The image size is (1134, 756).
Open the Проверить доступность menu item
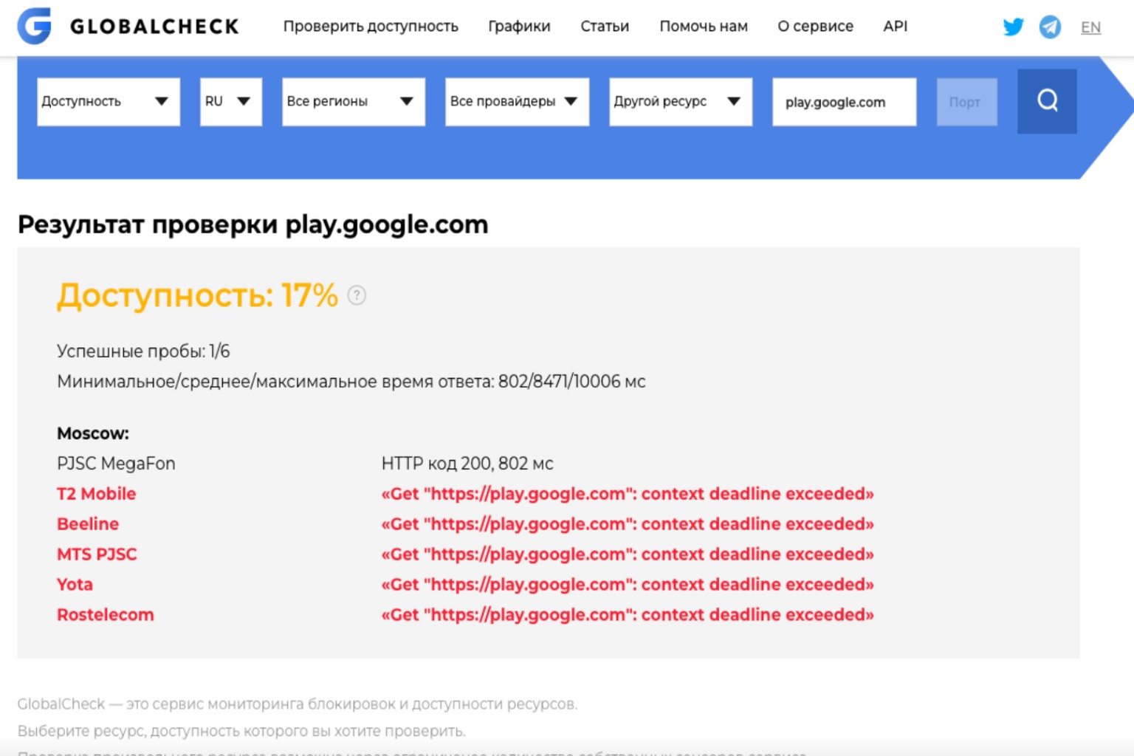click(x=371, y=27)
